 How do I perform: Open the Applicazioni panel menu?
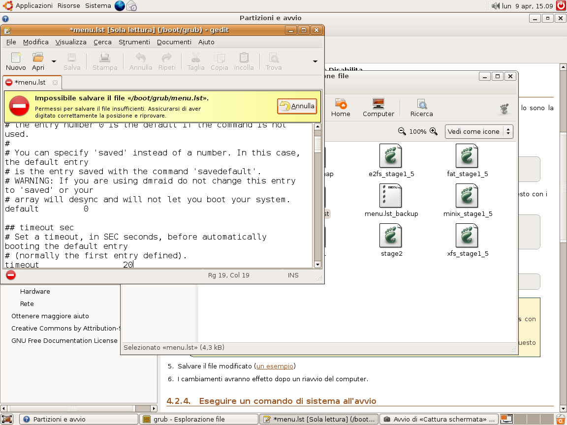point(34,6)
